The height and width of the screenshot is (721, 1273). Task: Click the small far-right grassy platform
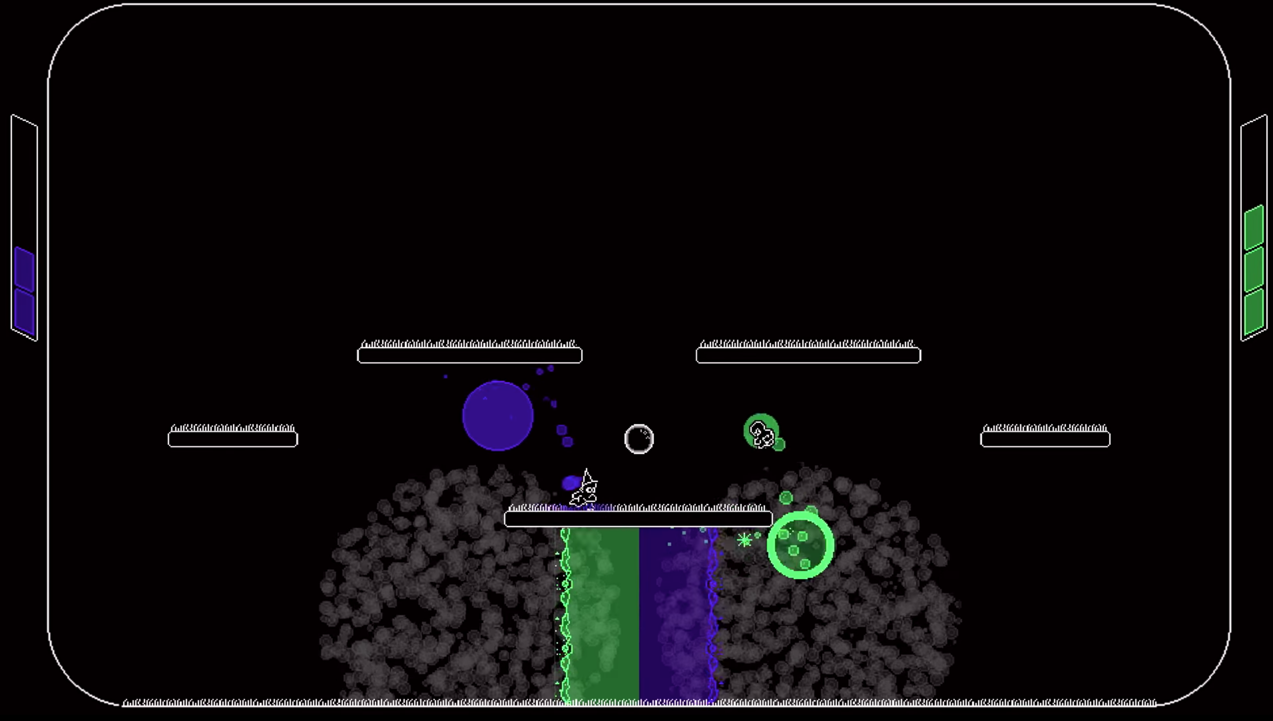pos(1045,439)
